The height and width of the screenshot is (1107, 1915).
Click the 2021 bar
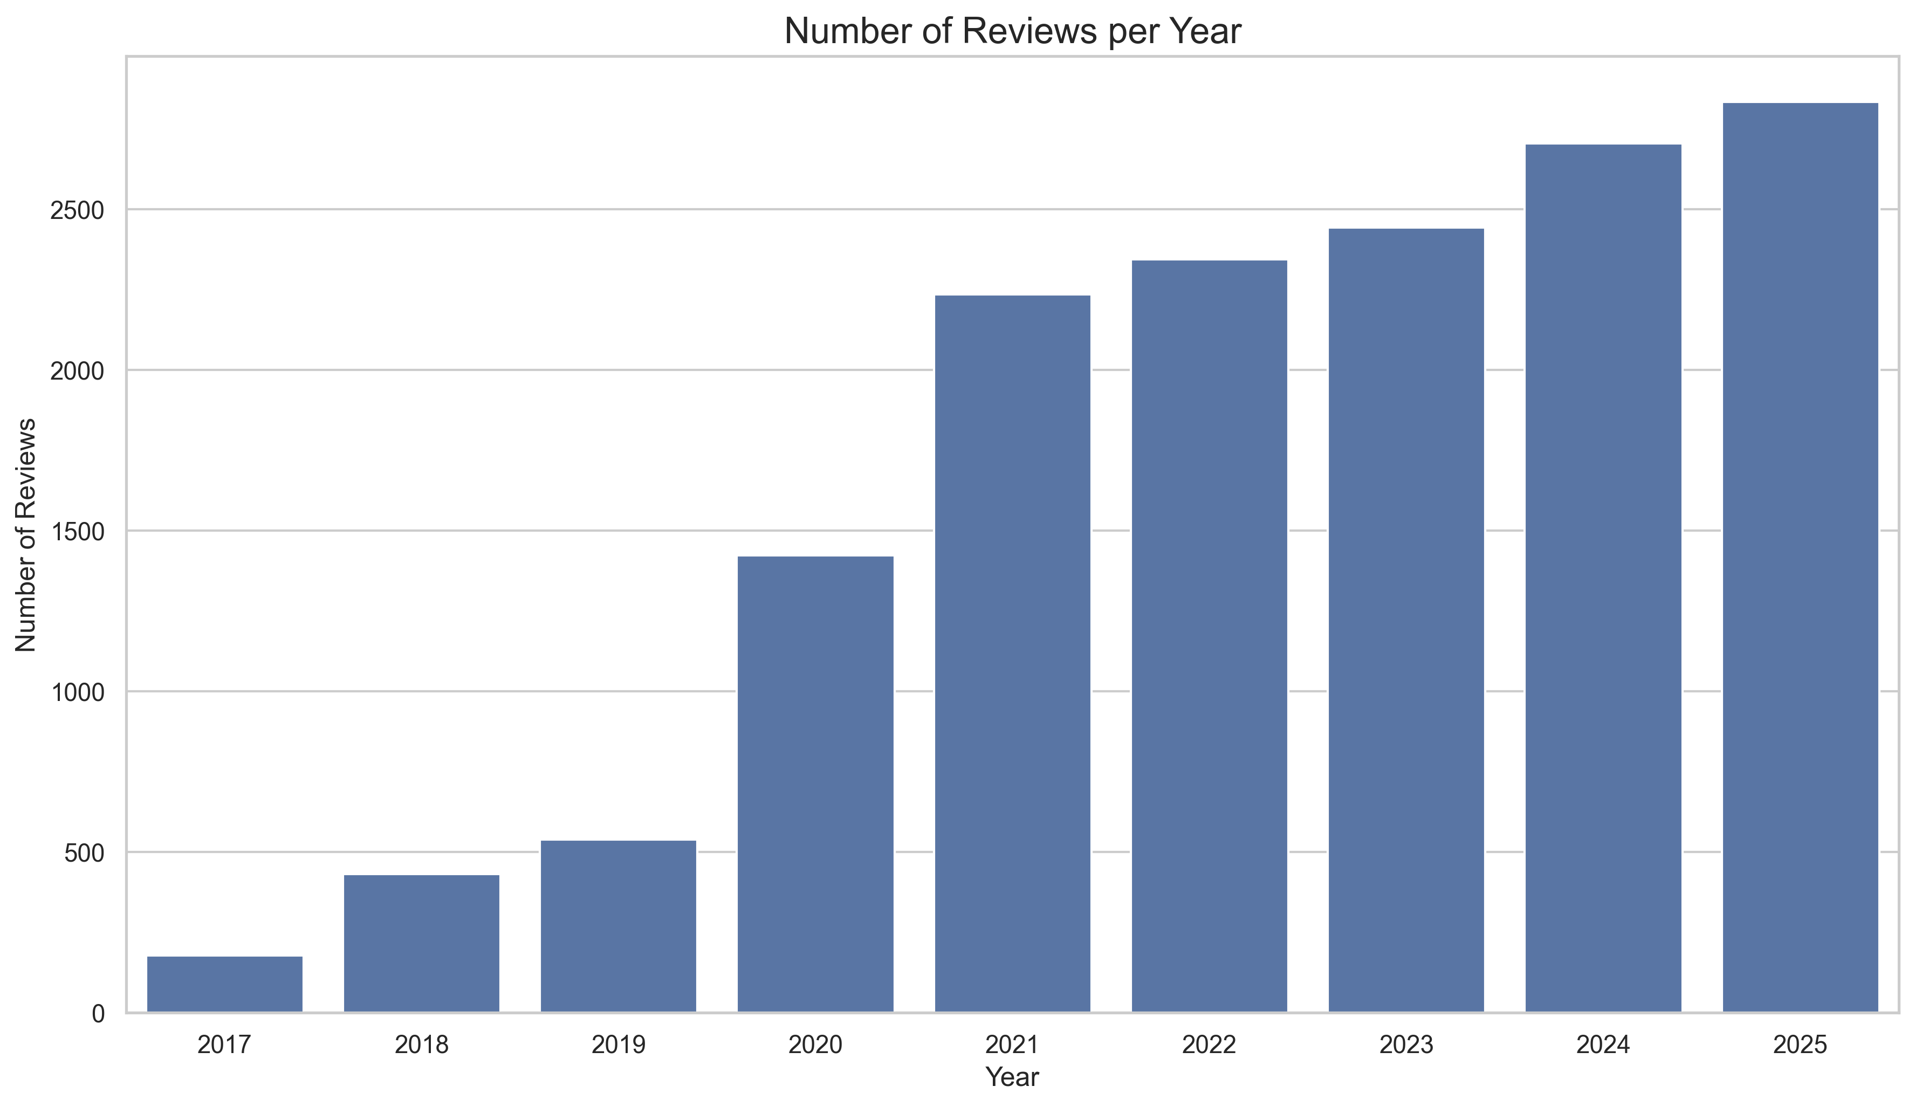point(1012,654)
